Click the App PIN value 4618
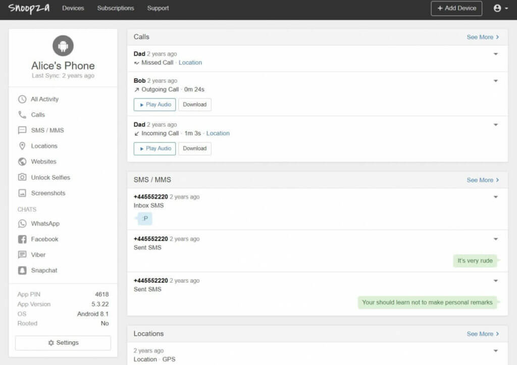This screenshot has width=517, height=365. pyautogui.click(x=101, y=294)
